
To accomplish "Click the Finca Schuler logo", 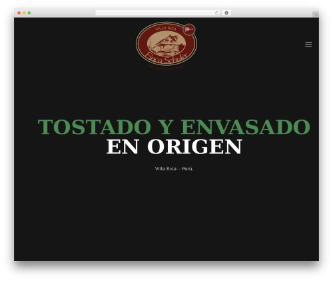I will pyautogui.click(x=166, y=45).
